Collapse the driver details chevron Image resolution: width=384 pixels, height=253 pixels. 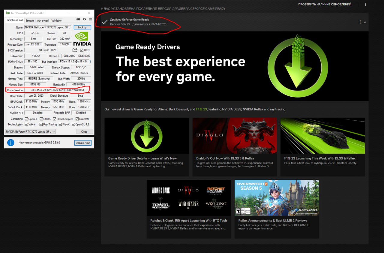pos(365,22)
